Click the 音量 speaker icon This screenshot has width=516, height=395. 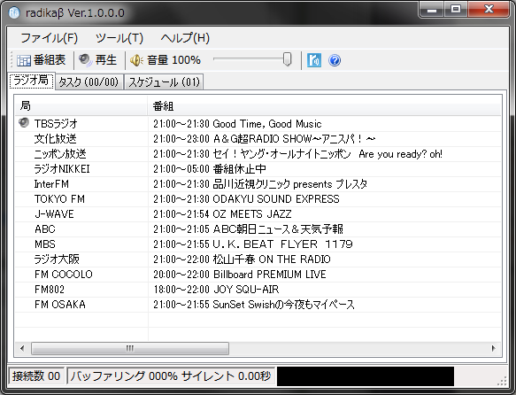click(136, 60)
